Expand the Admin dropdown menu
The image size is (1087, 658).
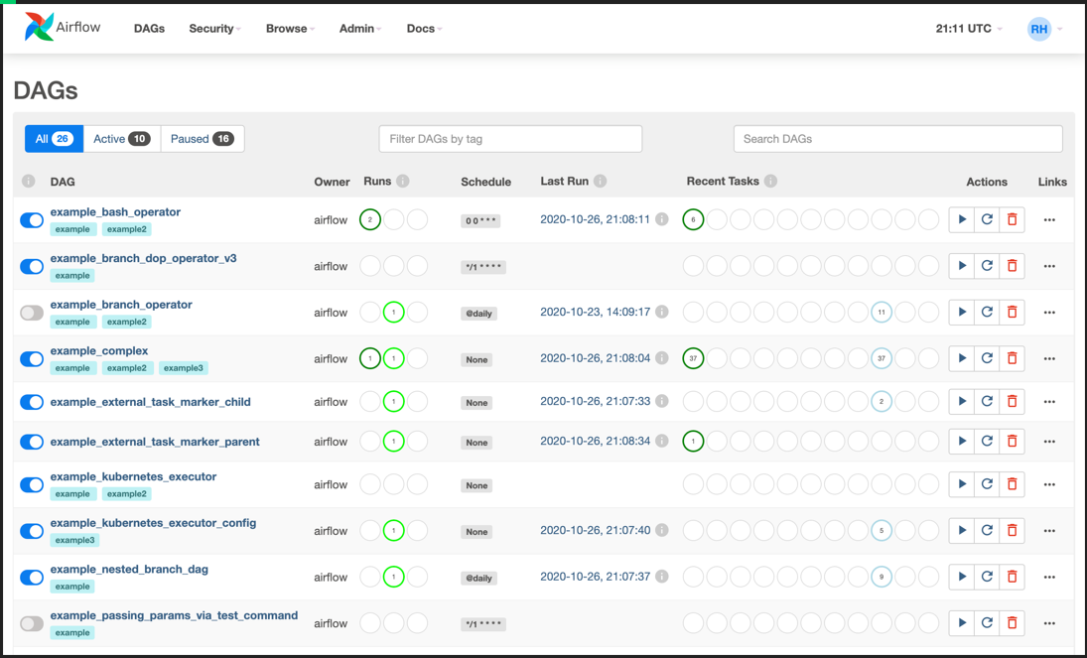(x=359, y=29)
